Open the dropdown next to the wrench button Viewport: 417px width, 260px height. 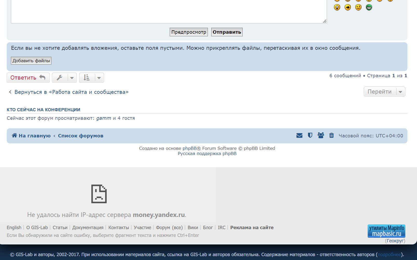pyautogui.click(x=72, y=78)
